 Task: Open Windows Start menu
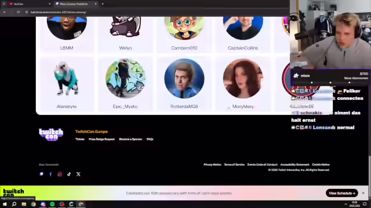[x=5, y=204]
